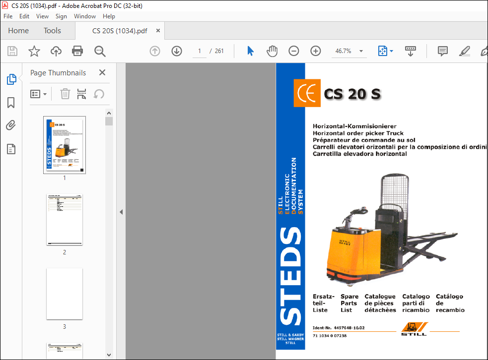Open the View menu
Screen dimensions: 488x360
pyautogui.click(x=42, y=16)
